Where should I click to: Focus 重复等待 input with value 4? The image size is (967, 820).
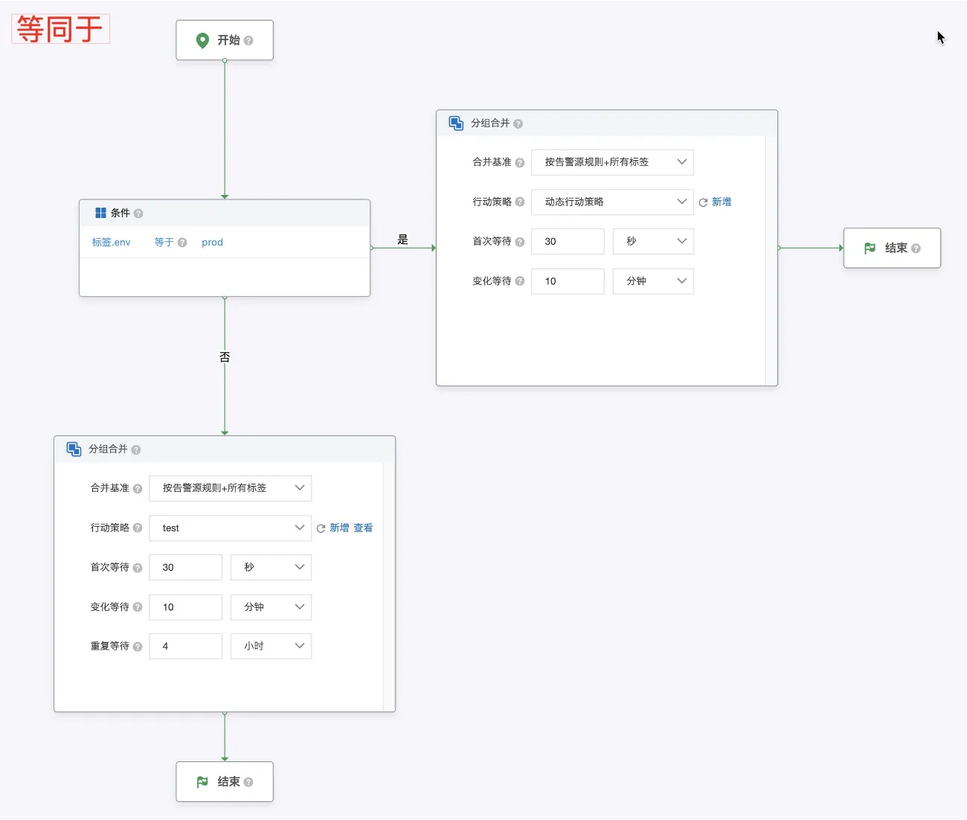click(x=185, y=646)
